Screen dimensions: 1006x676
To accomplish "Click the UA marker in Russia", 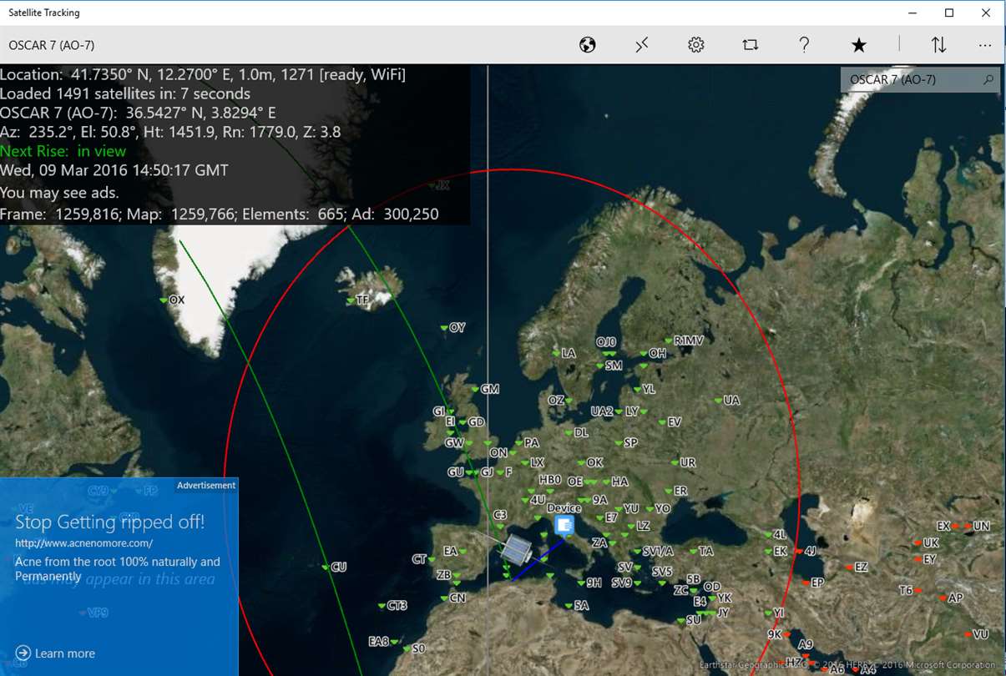I will pyautogui.click(x=726, y=401).
